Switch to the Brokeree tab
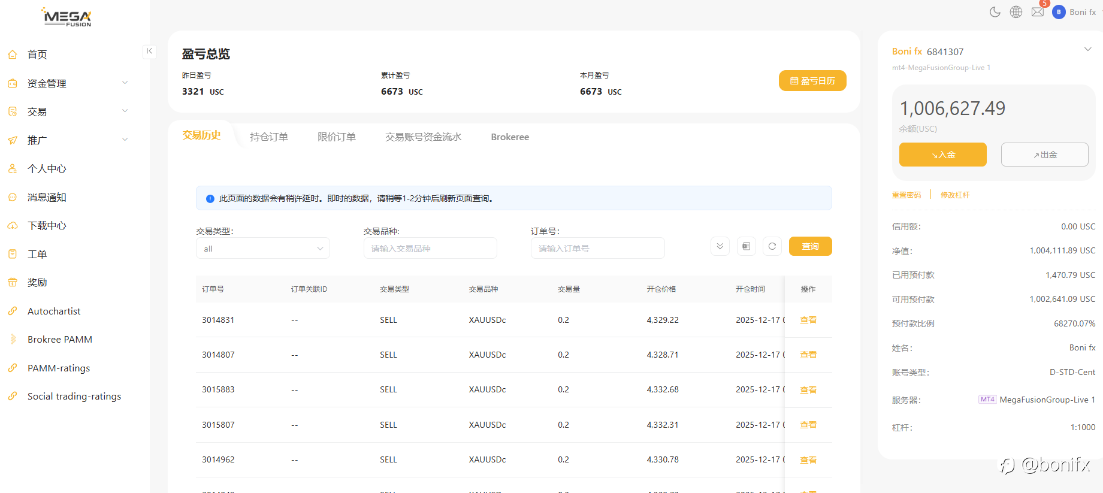 [510, 137]
